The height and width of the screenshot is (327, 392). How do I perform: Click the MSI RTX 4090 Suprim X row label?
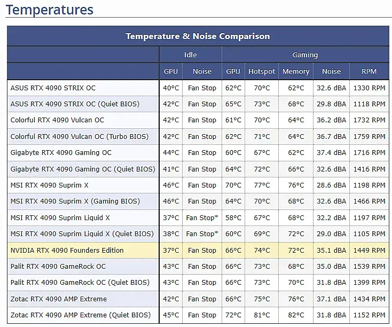[50, 185]
